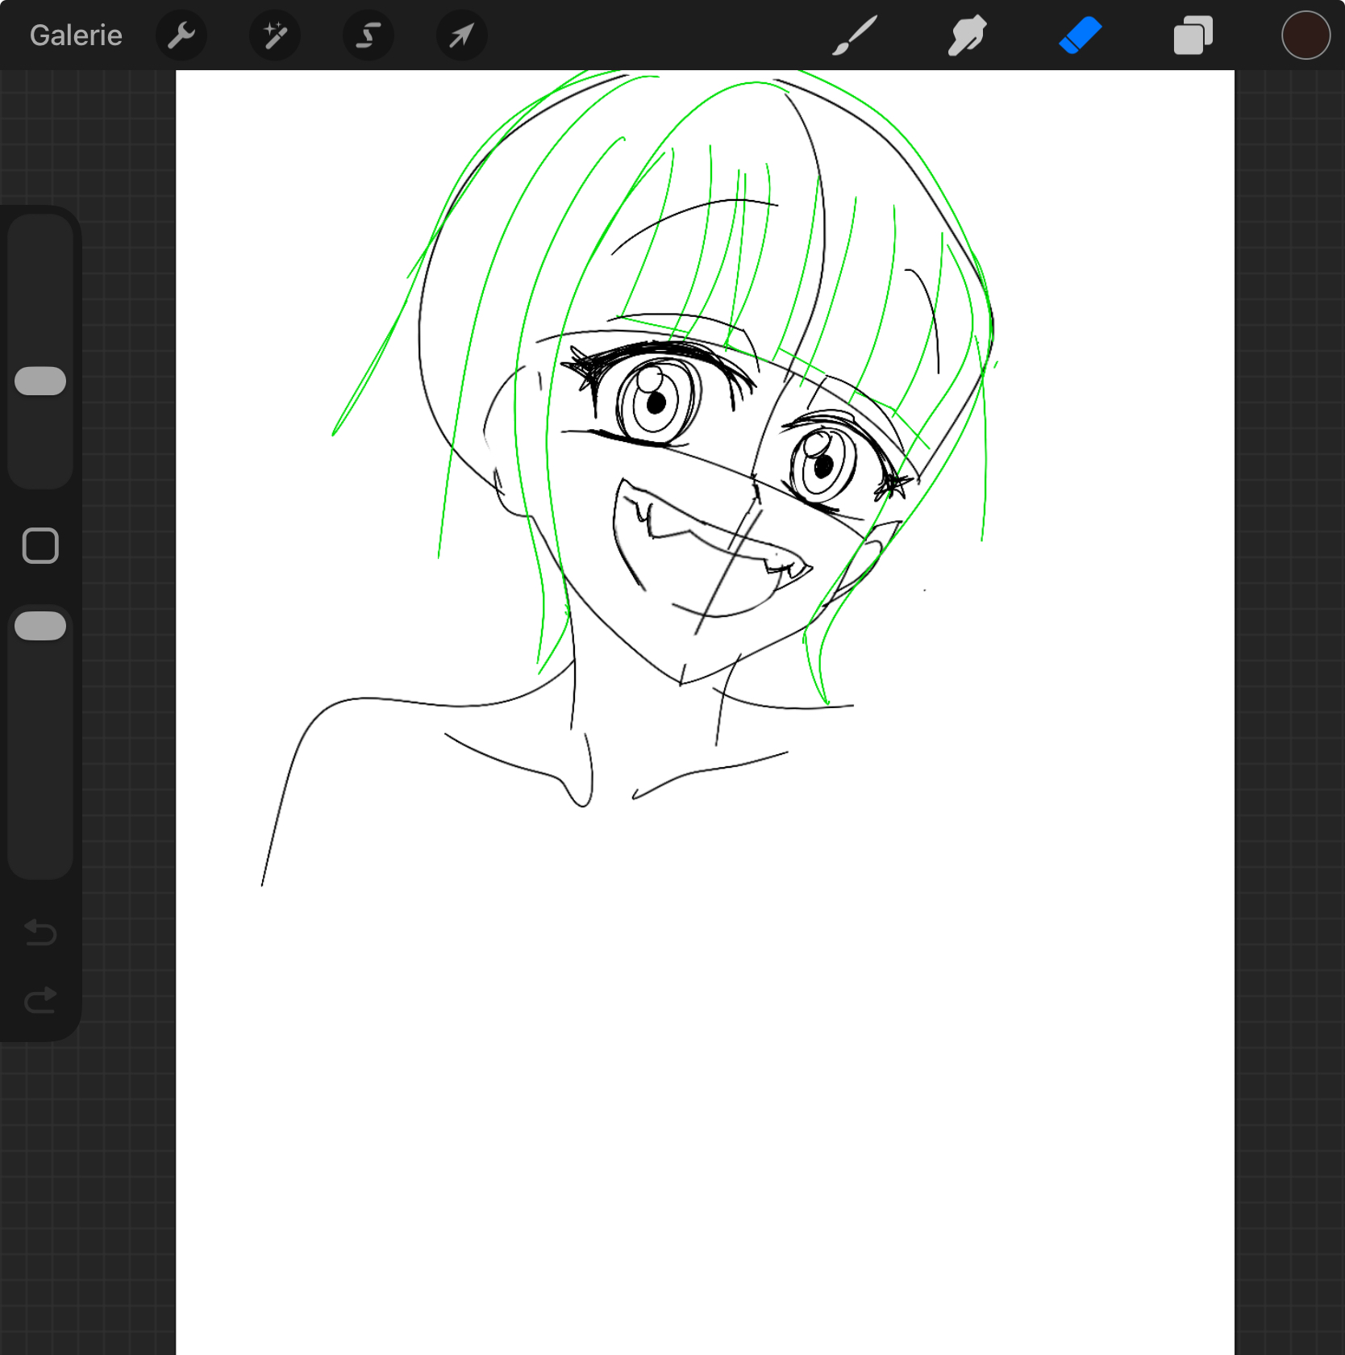Click the brush opacity slider handle
The image size is (1345, 1355).
[x=40, y=626]
